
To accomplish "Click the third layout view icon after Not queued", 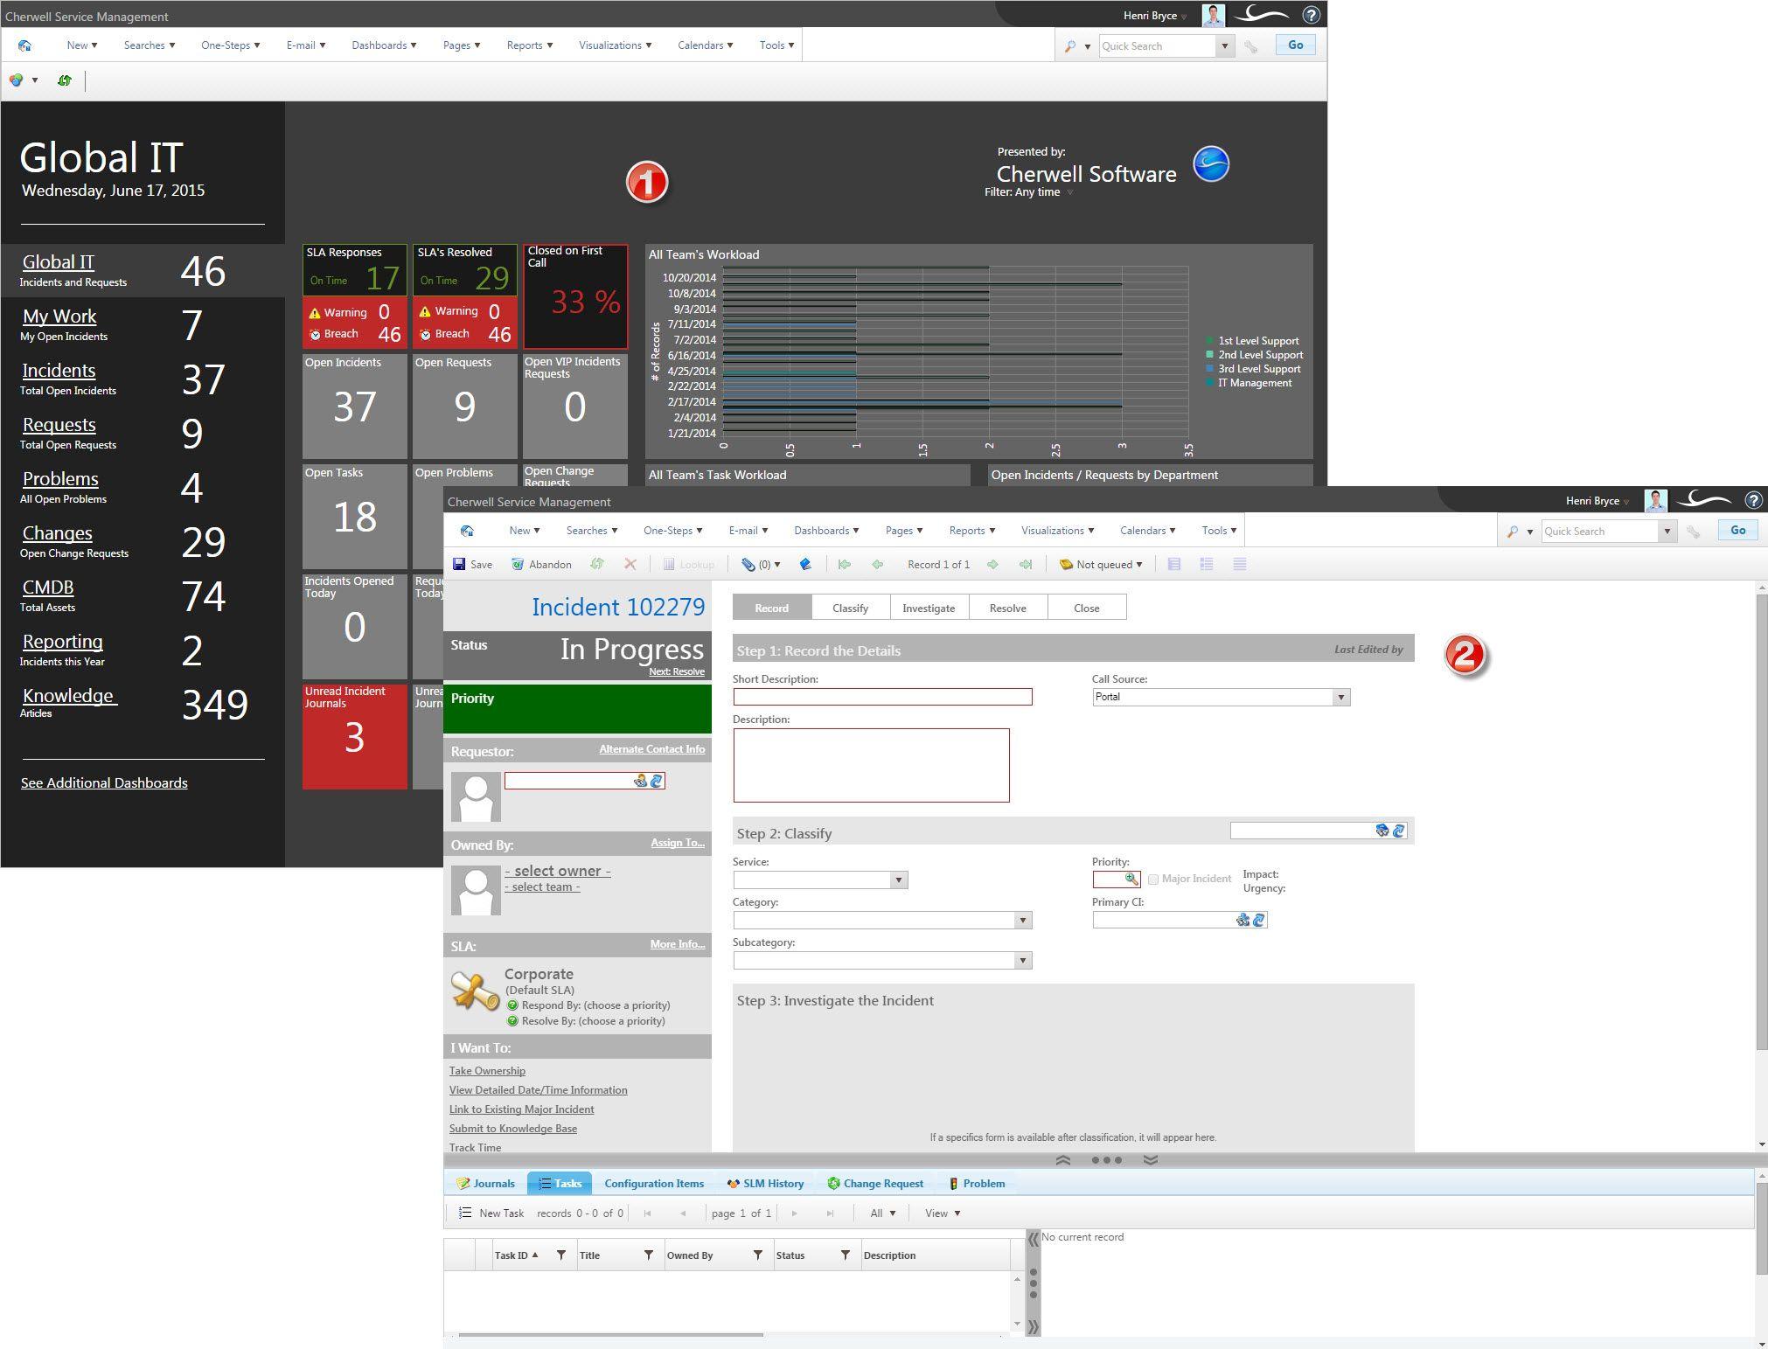I will coord(1239,565).
